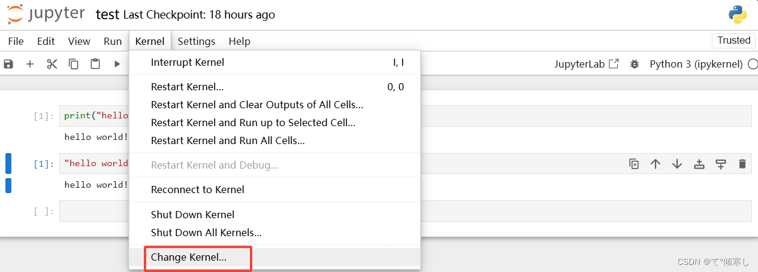The image size is (758, 272).
Task: Enable the debugger bug icon
Action: 635,64
